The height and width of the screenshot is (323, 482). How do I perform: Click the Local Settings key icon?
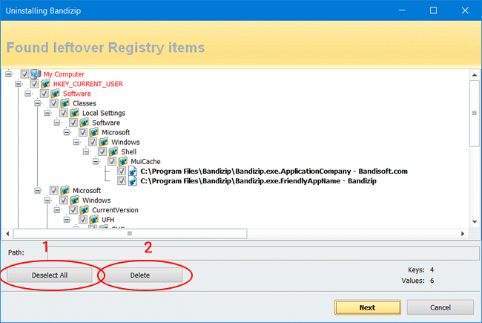pyautogui.click(x=74, y=113)
